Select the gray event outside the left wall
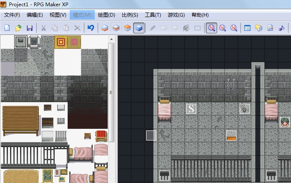The height and width of the screenshot is (183, 291). (x=151, y=135)
